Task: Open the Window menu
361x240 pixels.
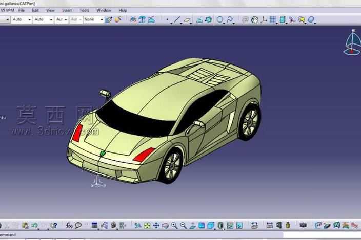Action: (x=104, y=10)
